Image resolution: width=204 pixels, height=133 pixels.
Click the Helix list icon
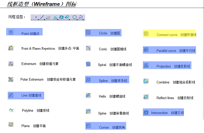(88, 95)
